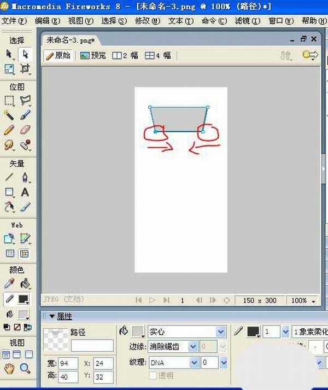Choose the Magic Wand tool

tap(9, 115)
